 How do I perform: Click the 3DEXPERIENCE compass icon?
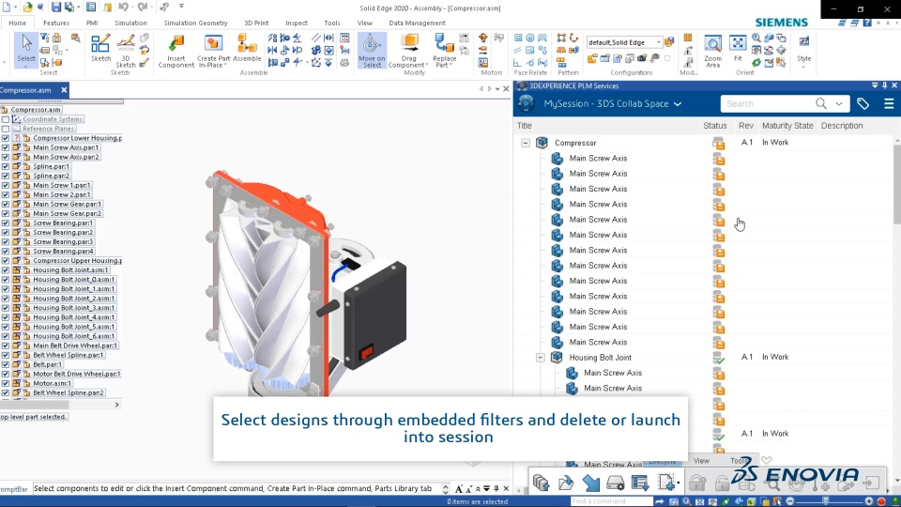(526, 103)
